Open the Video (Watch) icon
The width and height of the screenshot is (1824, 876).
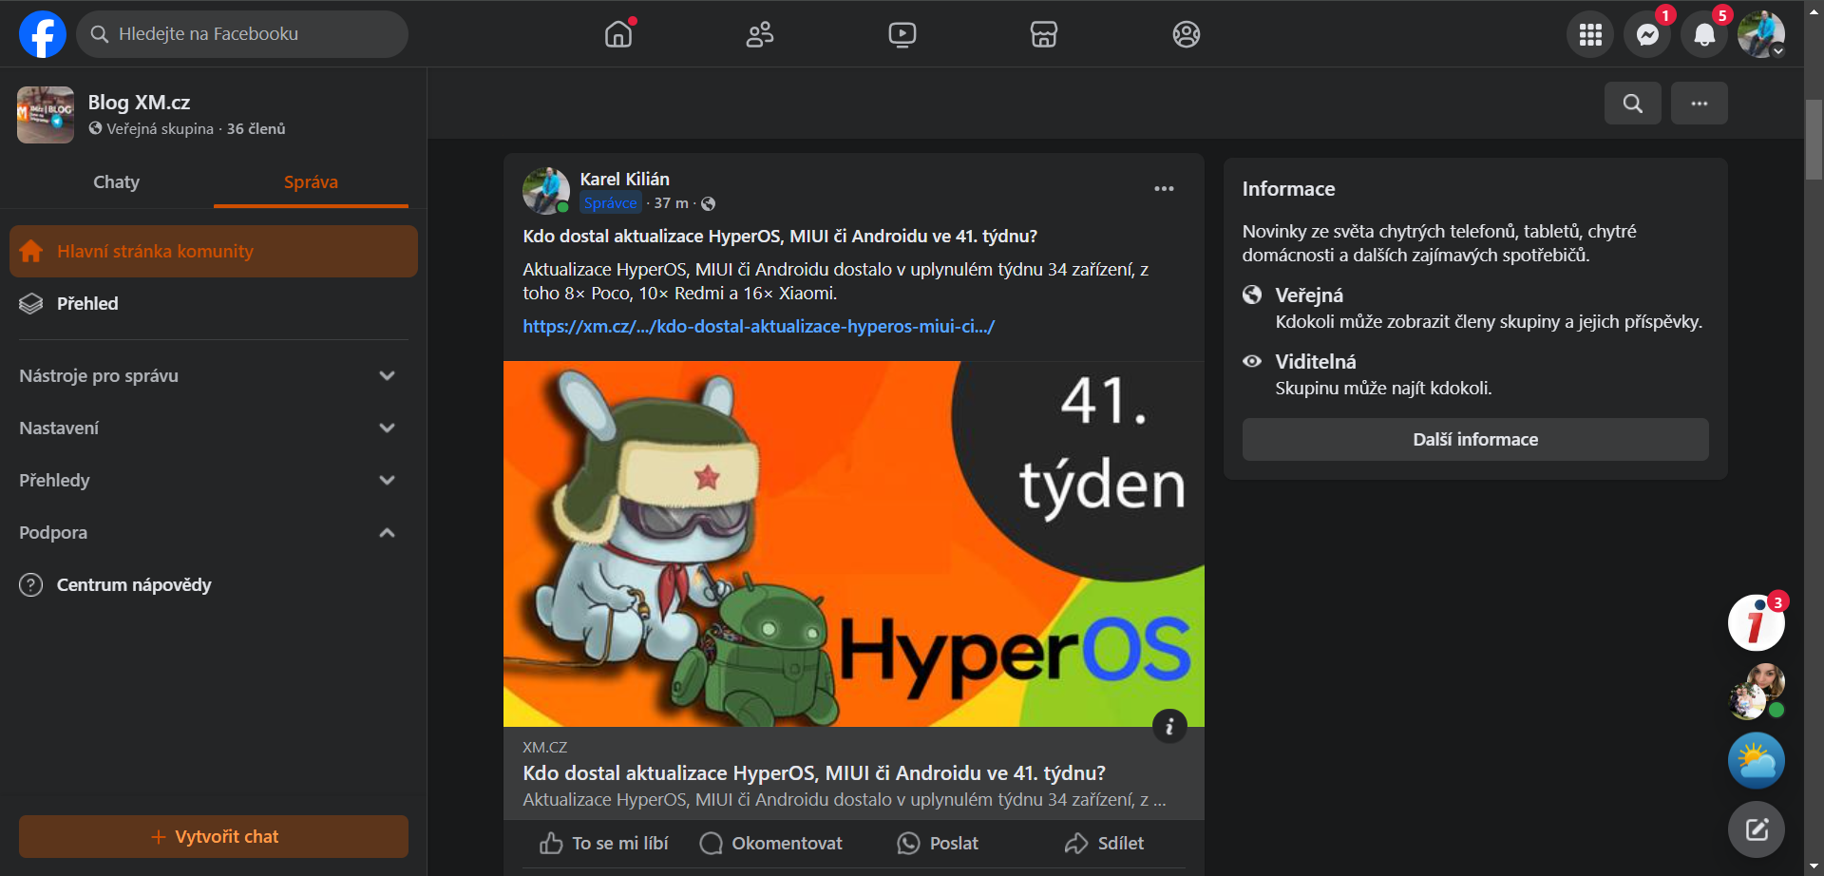tap(902, 34)
